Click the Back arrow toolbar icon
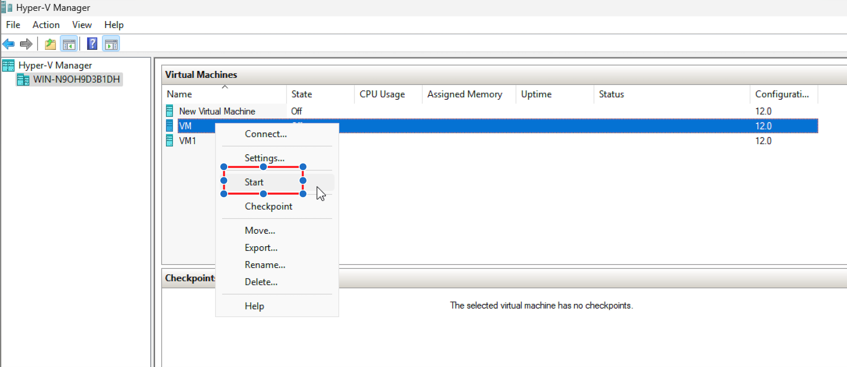 (x=9, y=44)
